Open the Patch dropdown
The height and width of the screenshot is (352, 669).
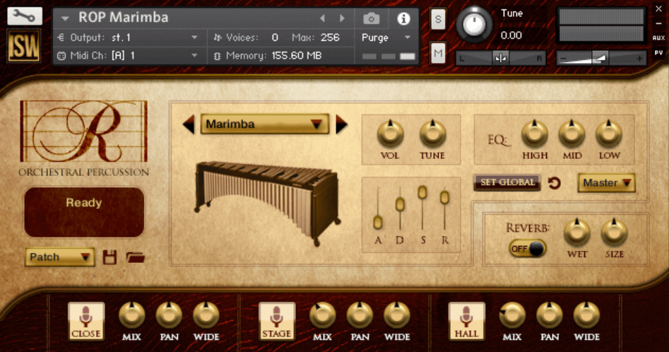tap(60, 257)
